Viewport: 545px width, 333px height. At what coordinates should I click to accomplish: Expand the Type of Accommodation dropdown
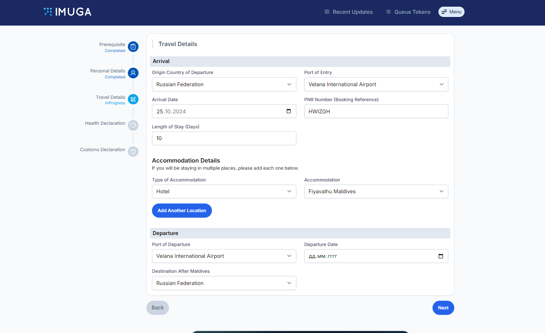[x=224, y=192]
